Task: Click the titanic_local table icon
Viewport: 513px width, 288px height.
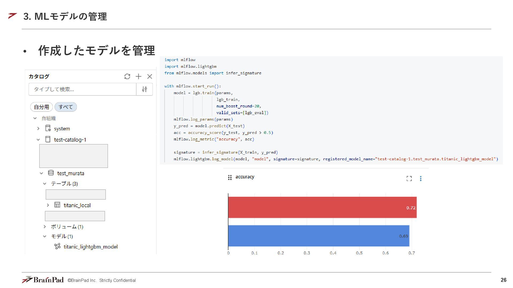Action: pos(57,205)
